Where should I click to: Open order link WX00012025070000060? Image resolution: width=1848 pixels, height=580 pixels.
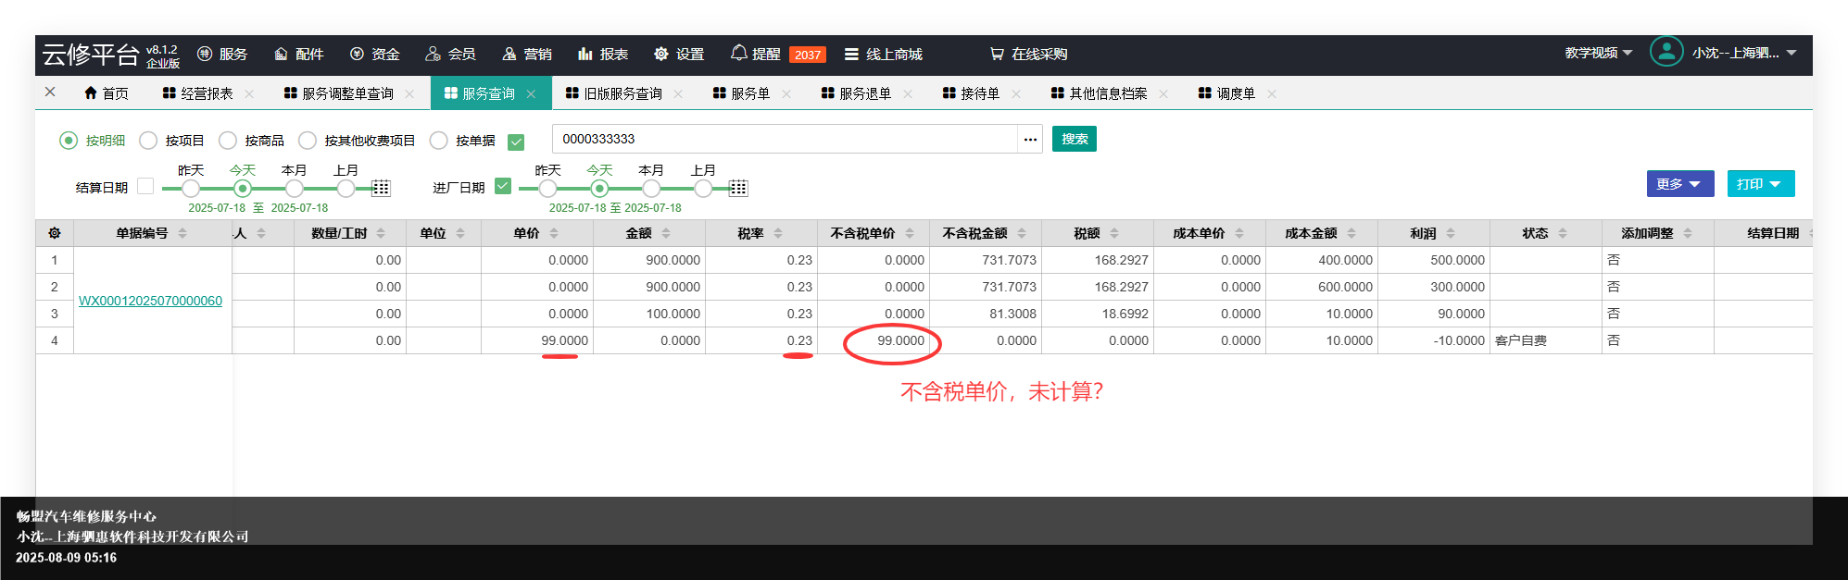(150, 301)
